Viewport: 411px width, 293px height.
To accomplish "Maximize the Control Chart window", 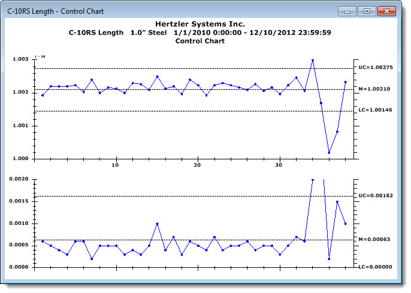I will [x=367, y=11].
